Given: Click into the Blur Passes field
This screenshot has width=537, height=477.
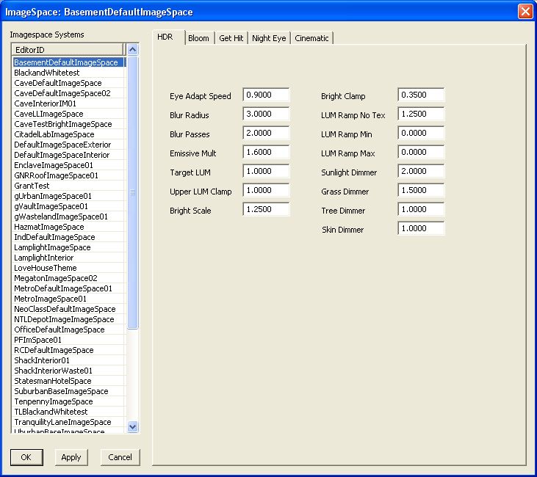Looking at the screenshot, I should tap(266, 133).
